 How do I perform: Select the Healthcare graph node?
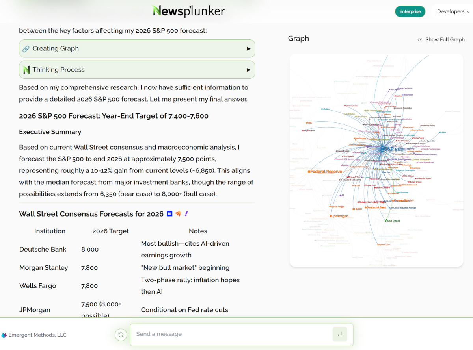point(403,95)
